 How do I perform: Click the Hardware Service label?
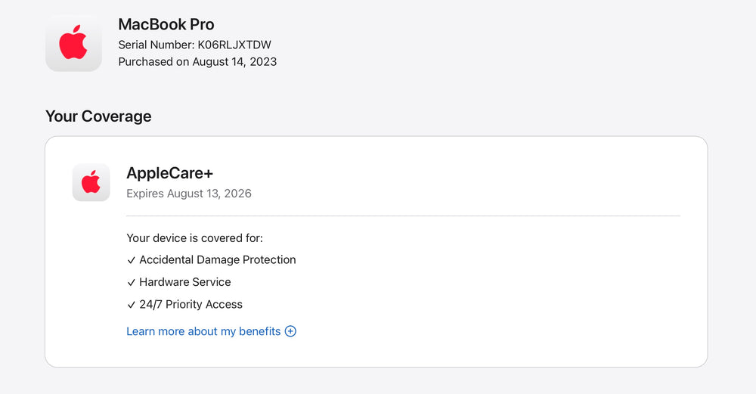pyautogui.click(x=185, y=282)
